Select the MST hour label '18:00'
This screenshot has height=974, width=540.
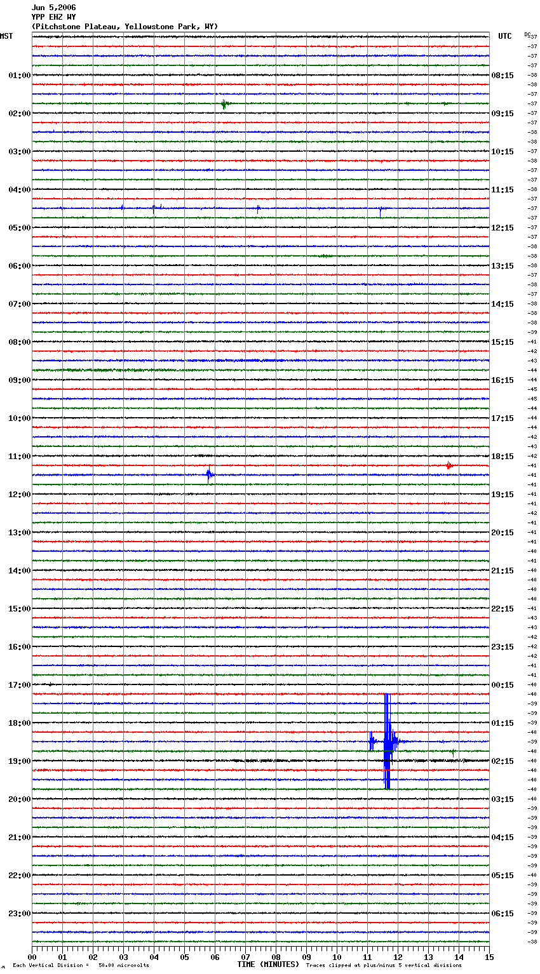[x=20, y=723]
